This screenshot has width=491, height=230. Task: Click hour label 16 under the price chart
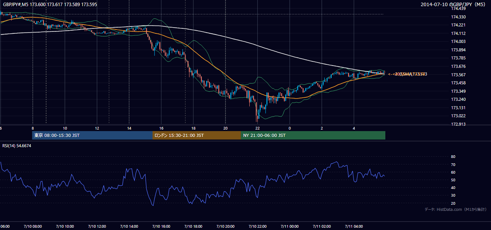[x=161, y=128]
